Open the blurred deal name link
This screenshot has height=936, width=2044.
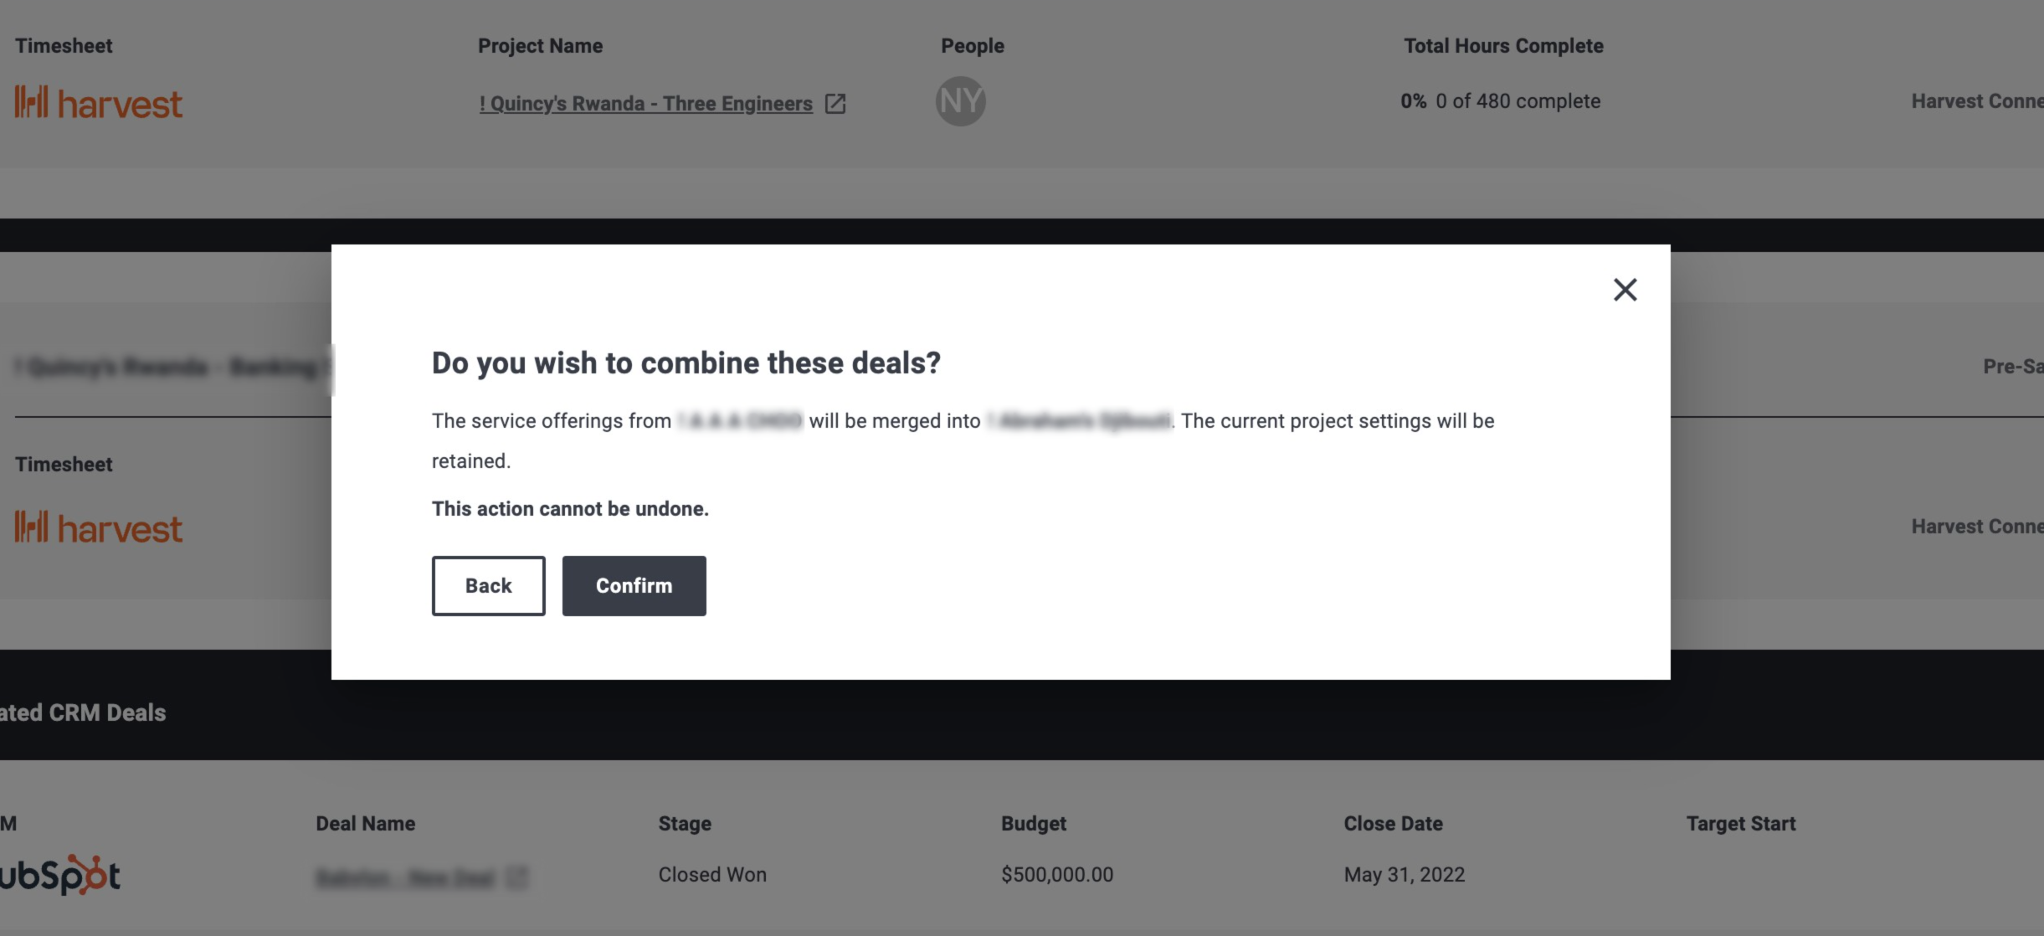point(402,878)
